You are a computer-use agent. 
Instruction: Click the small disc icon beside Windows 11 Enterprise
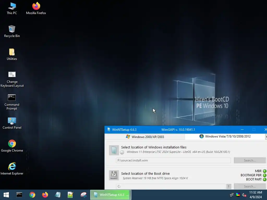122,152
